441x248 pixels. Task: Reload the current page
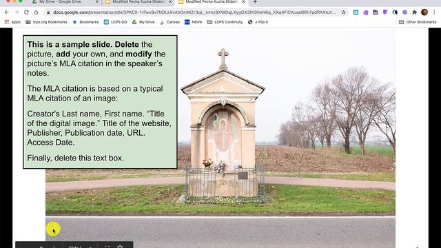point(26,12)
